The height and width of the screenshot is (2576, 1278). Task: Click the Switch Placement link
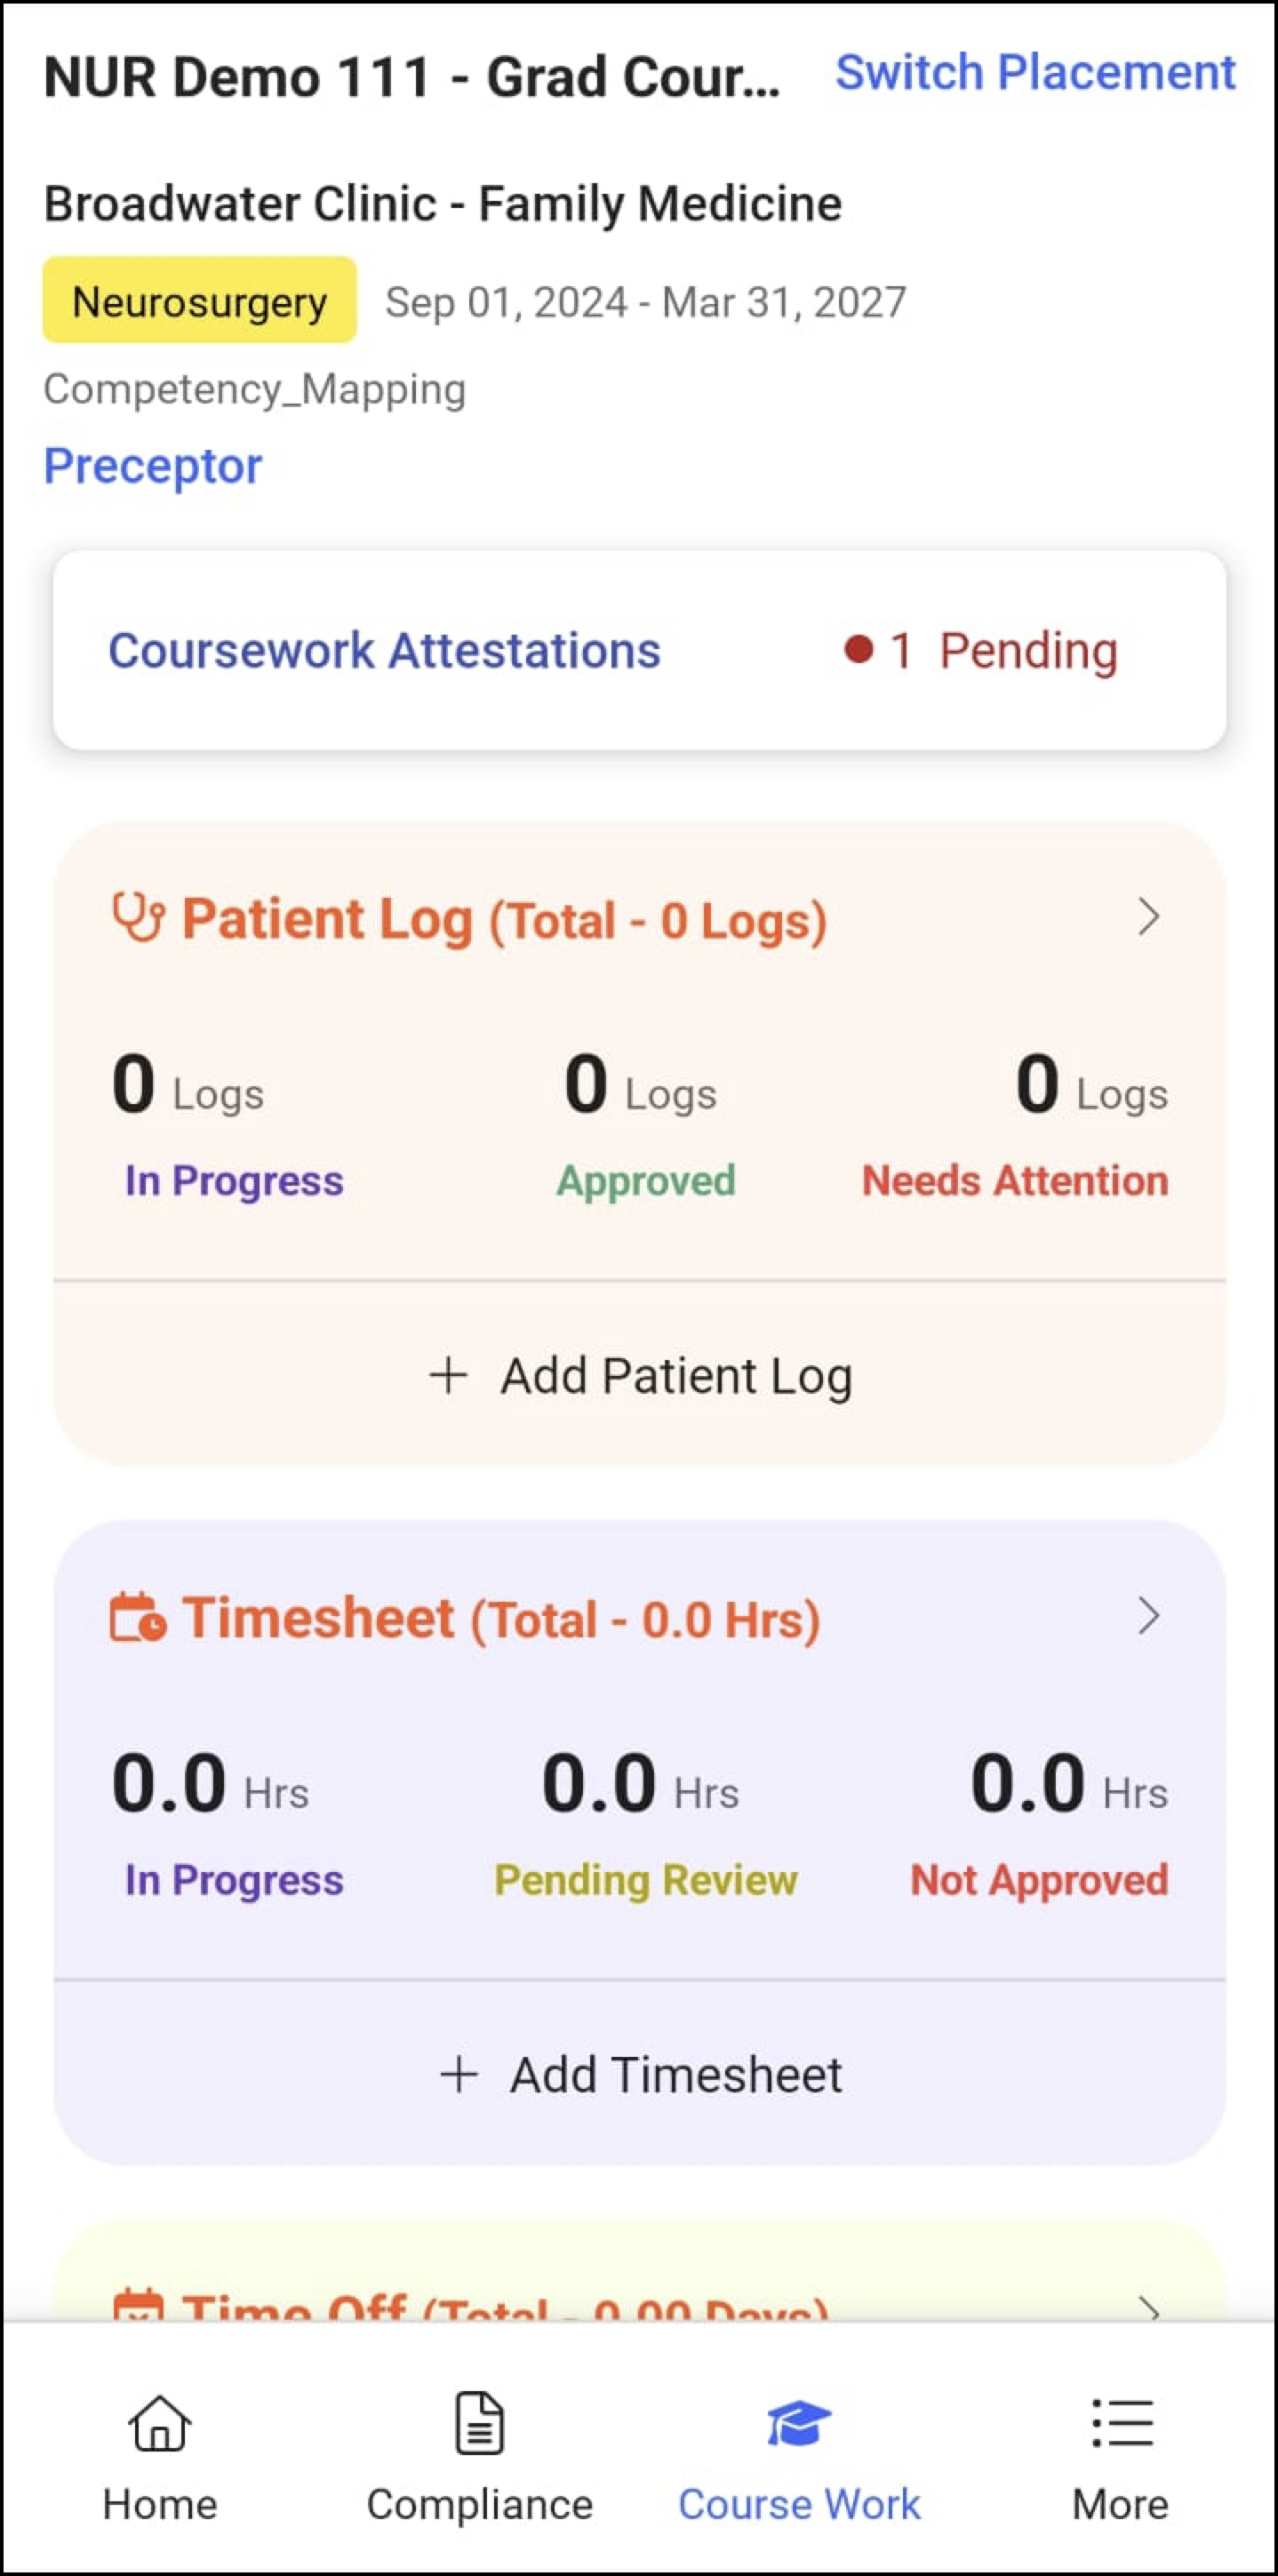(1035, 73)
